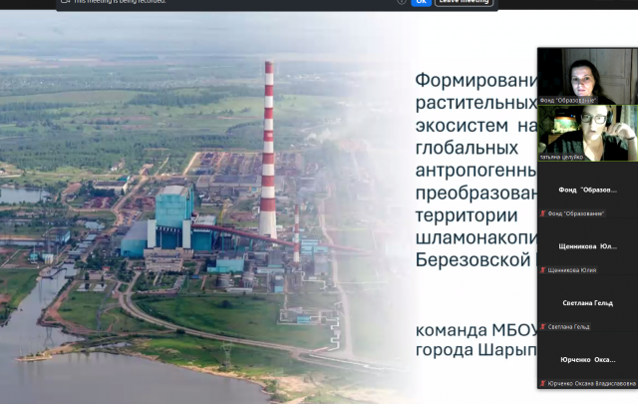The image size is (638, 404).
Task: Click the Leave meeting button
Action: point(464,3)
